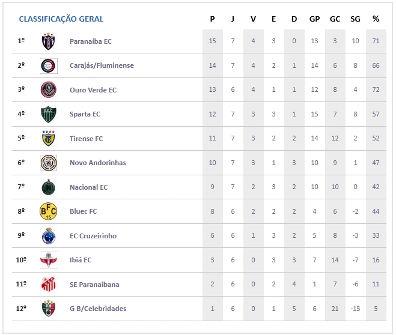Click the SG goal difference header

355,19
